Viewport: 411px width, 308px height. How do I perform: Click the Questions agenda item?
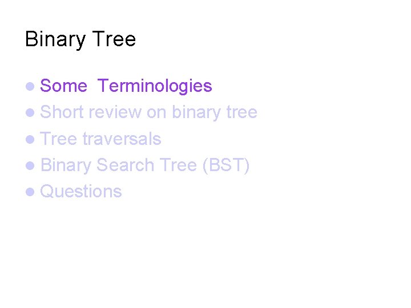pos(81,192)
